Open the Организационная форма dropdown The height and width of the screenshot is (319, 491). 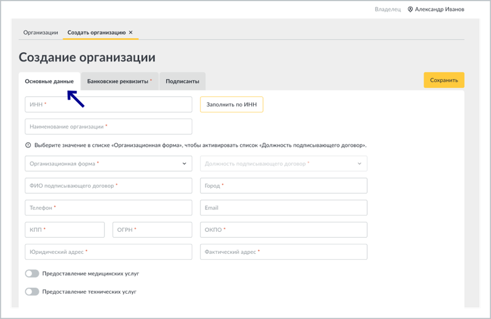(108, 164)
